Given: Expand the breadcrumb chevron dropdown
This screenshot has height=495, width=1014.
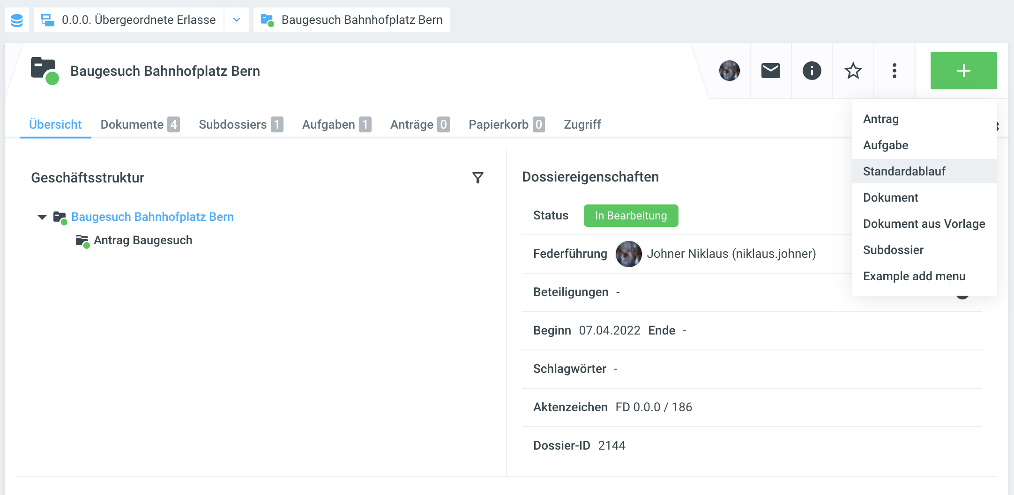Looking at the screenshot, I should point(237,20).
